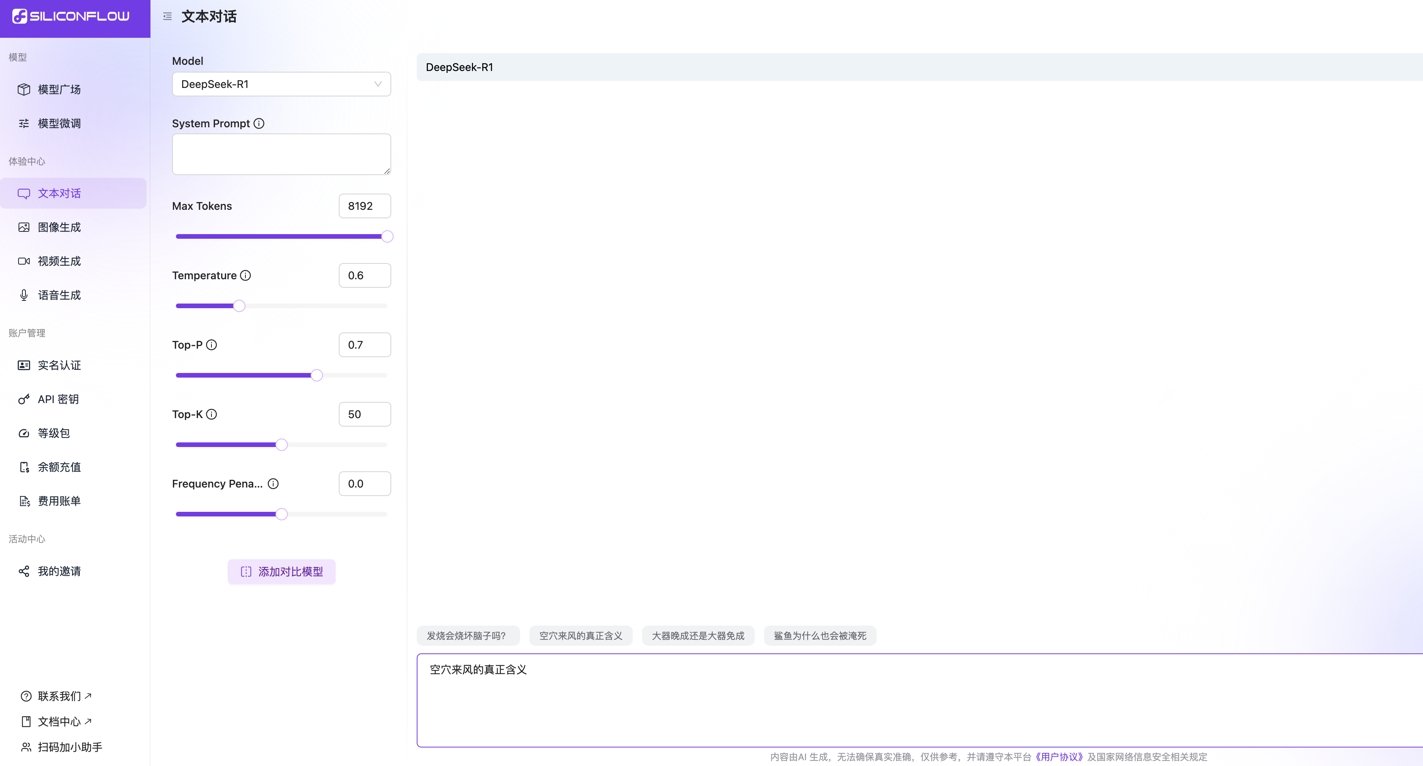Click System Prompt info icon

(x=259, y=124)
